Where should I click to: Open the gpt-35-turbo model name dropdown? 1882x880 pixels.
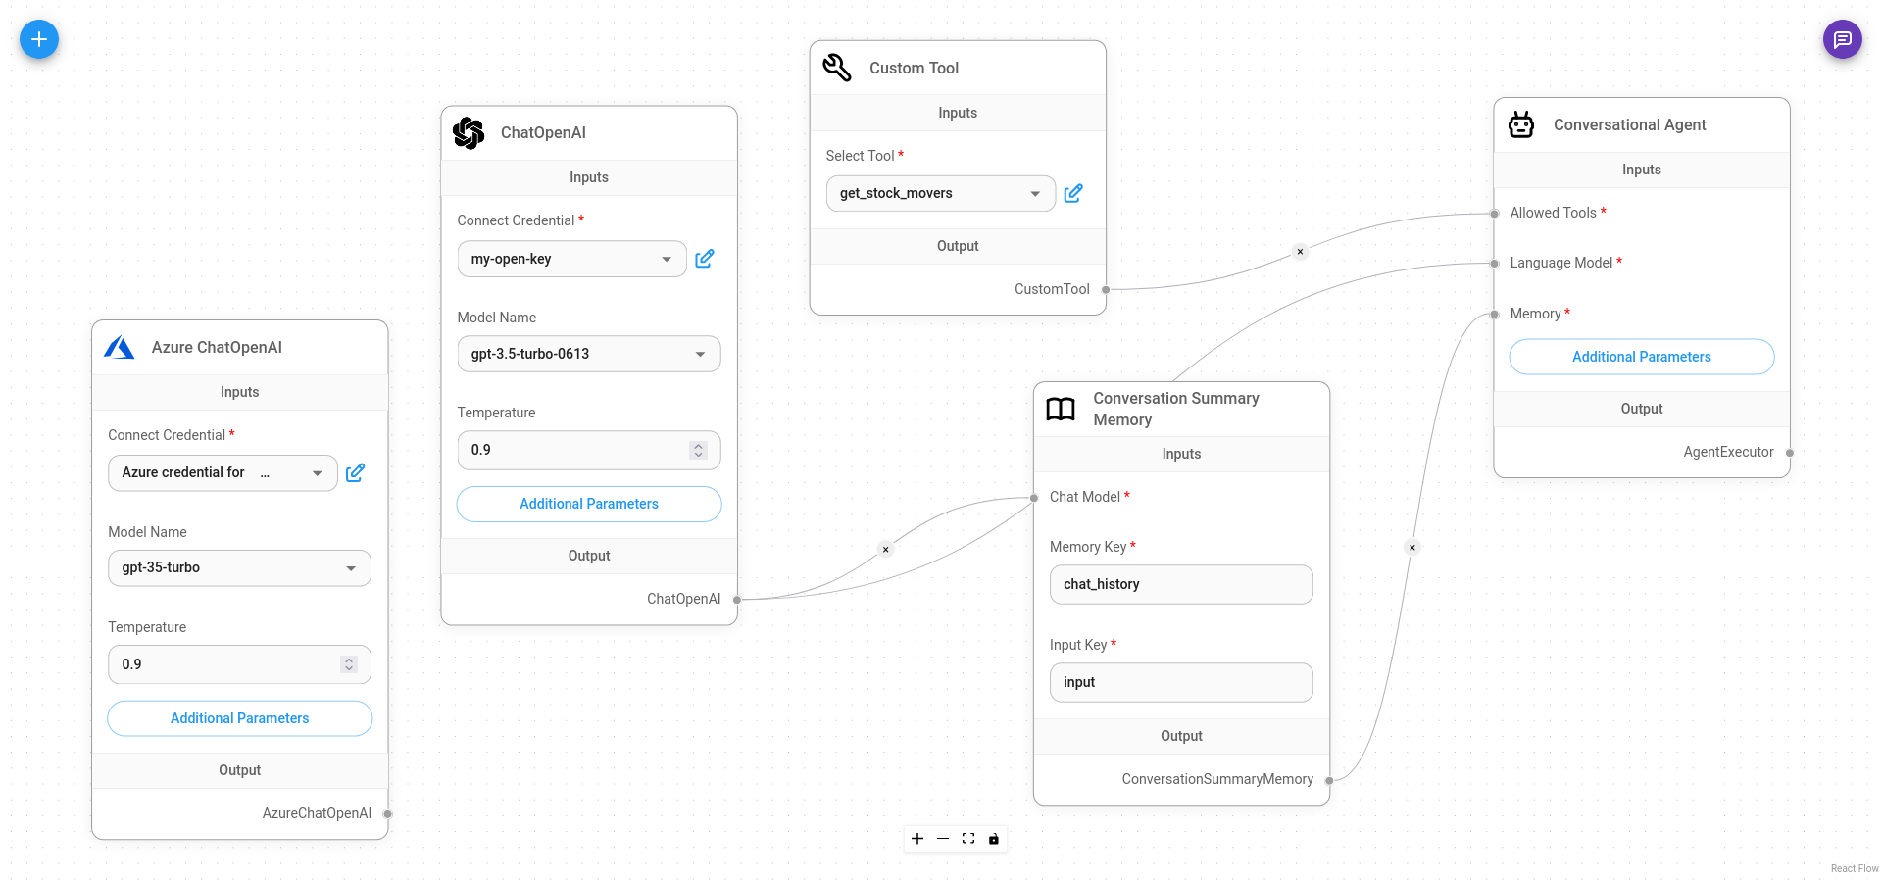[239, 568]
